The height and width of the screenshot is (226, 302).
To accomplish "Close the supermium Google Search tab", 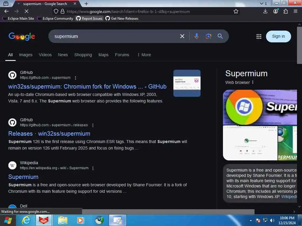I will point(75,4).
